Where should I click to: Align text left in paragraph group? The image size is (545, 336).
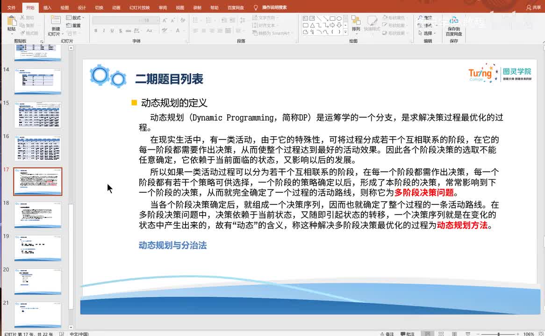point(196,30)
